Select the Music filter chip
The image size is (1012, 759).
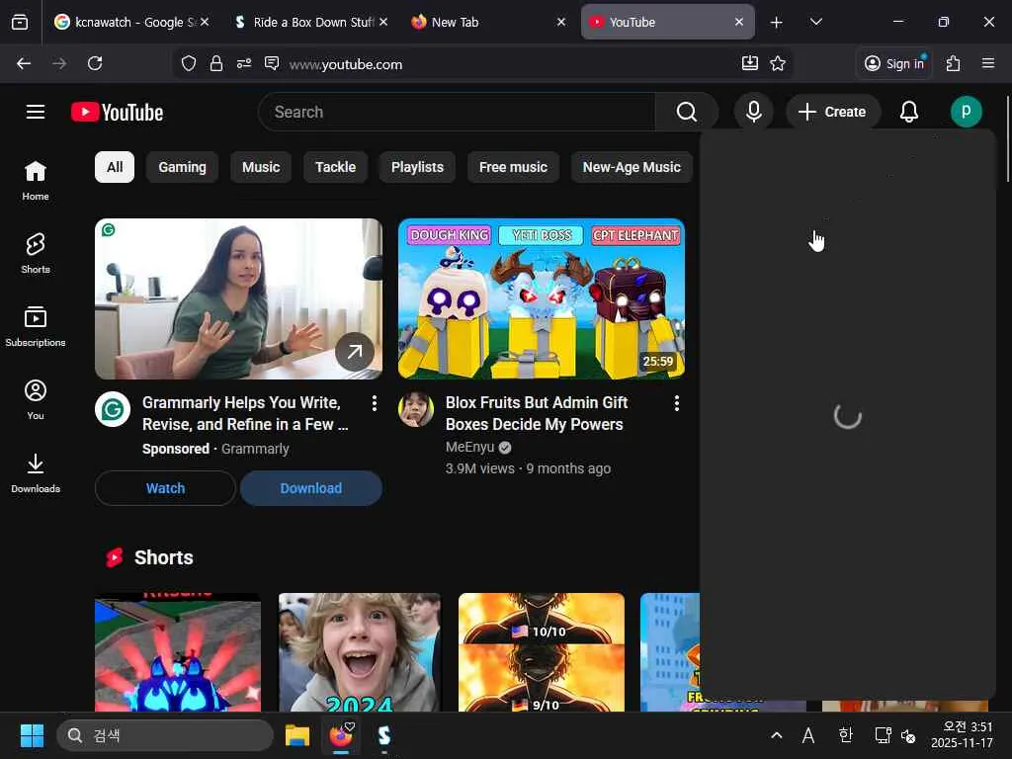(x=261, y=167)
